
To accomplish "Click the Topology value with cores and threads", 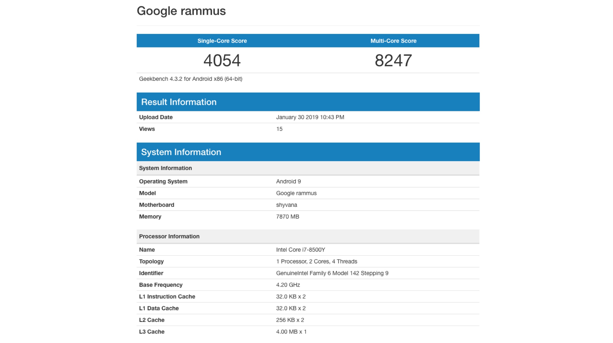I will point(316,261).
